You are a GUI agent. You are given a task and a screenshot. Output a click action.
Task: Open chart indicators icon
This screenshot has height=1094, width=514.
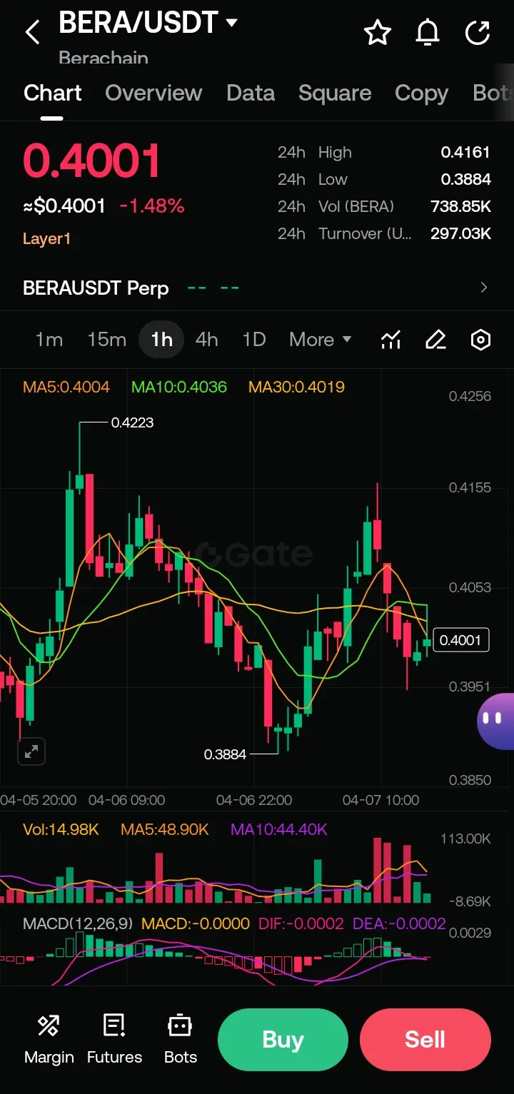(390, 340)
